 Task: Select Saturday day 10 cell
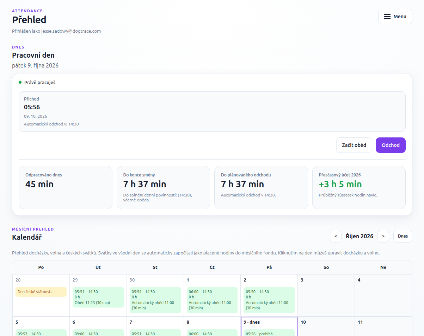point(326,326)
